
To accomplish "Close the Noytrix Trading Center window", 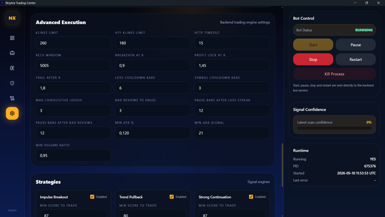I will (378, 3).
